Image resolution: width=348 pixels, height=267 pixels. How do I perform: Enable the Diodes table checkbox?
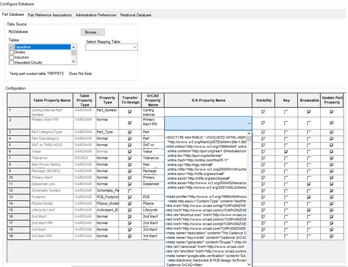tap(11, 52)
